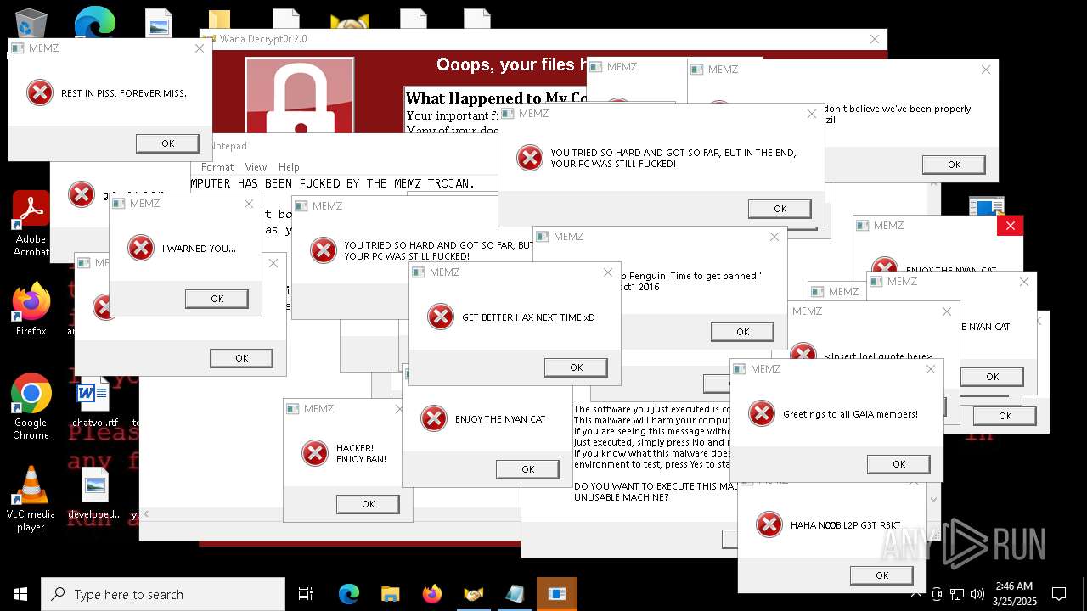Choose OK under 'don't believe we've been properly'
Viewport: 1087px width, 611px height.
click(954, 165)
